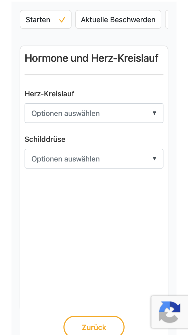Expand the Herz-Kreislauf dropdown arrow
The width and height of the screenshot is (188, 335).
[154, 113]
